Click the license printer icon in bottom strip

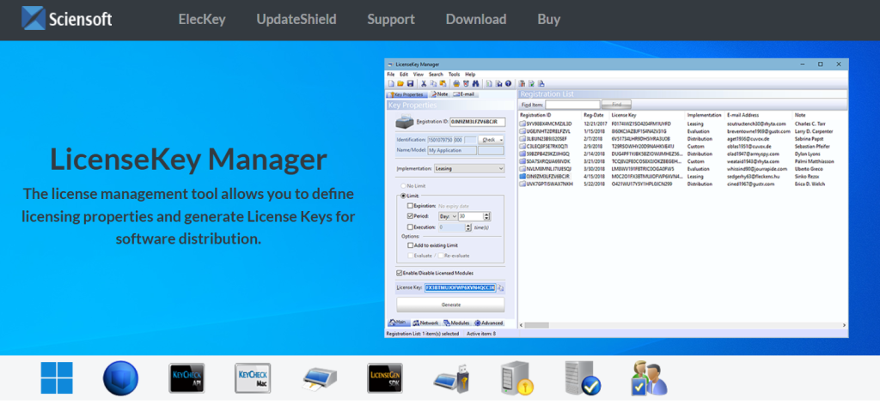pos(319,379)
